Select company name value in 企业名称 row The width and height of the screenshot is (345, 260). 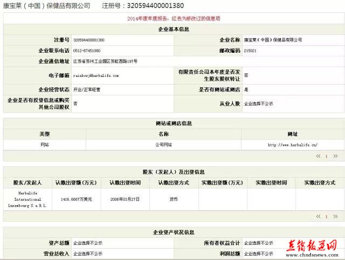click(x=273, y=40)
